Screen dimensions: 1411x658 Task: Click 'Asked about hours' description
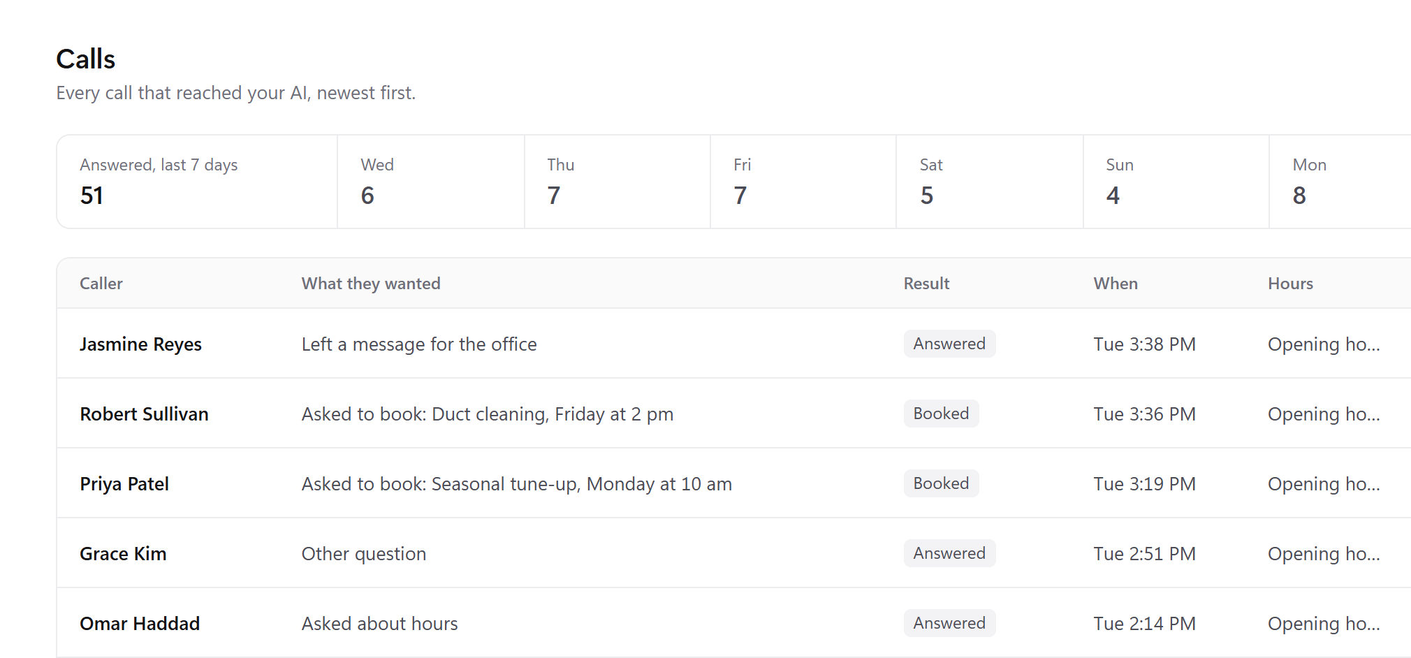[x=380, y=624]
